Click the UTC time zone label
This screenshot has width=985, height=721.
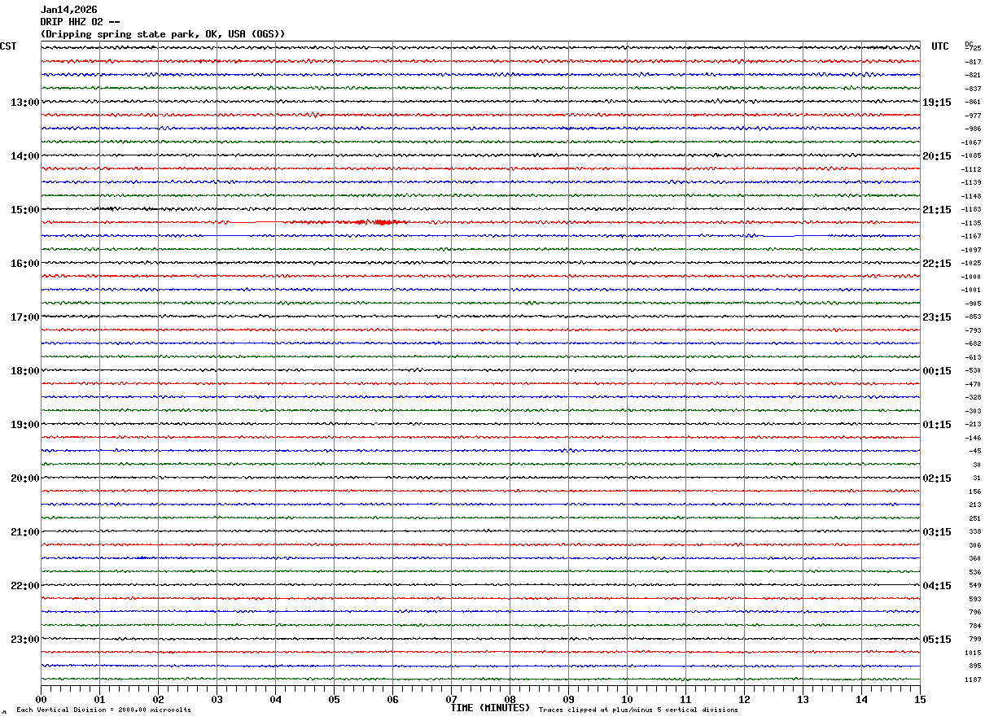point(940,46)
